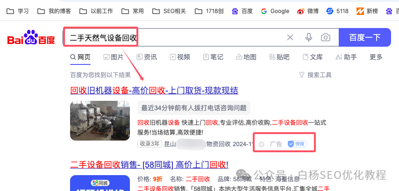Open the 5118 bookmark

pos(337,11)
